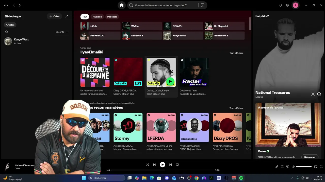Click S'abonner to follow Drake
This screenshot has height=182, width=325.
310,157
